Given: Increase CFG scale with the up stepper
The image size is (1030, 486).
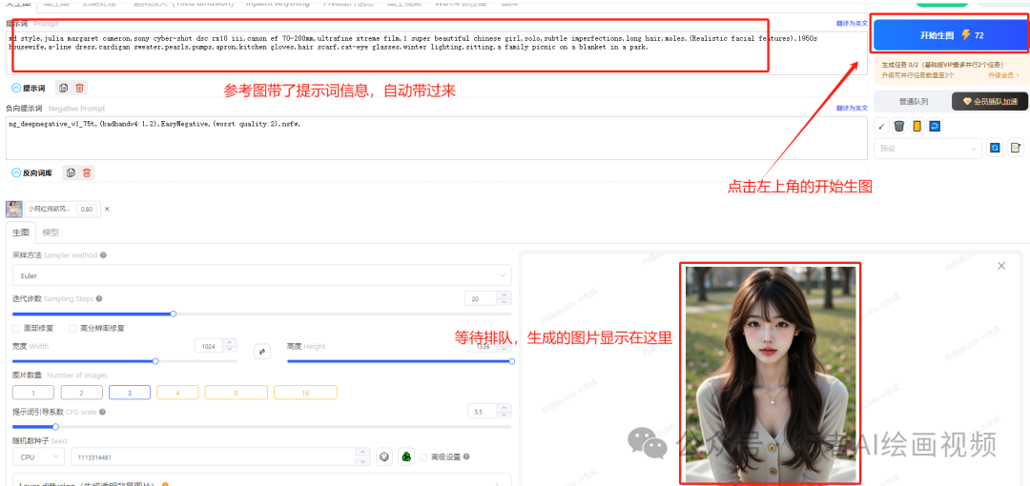Looking at the screenshot, I should coord(505,409).
